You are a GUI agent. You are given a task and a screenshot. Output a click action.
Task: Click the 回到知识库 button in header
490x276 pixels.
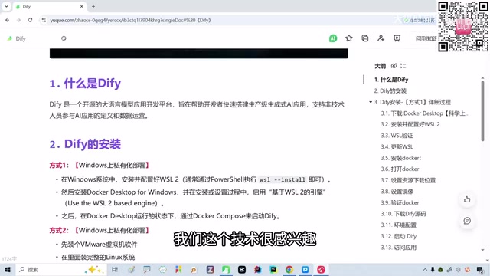[x=426, y=38]
